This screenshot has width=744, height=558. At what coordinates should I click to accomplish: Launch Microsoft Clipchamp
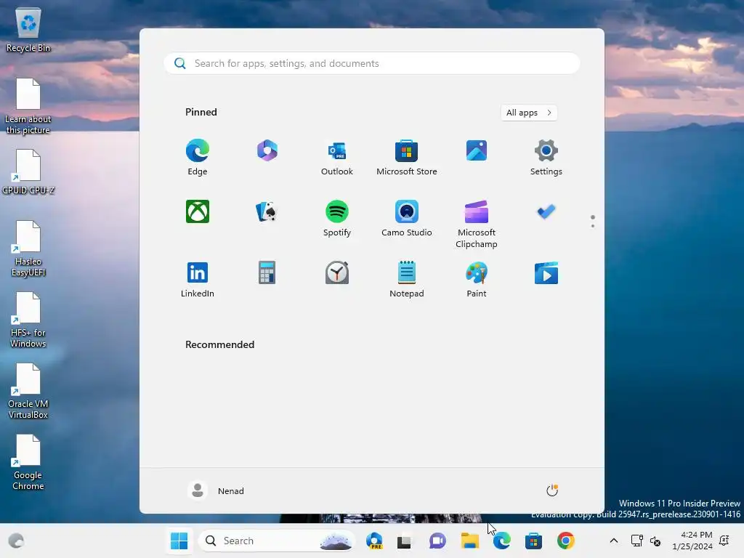477,224
